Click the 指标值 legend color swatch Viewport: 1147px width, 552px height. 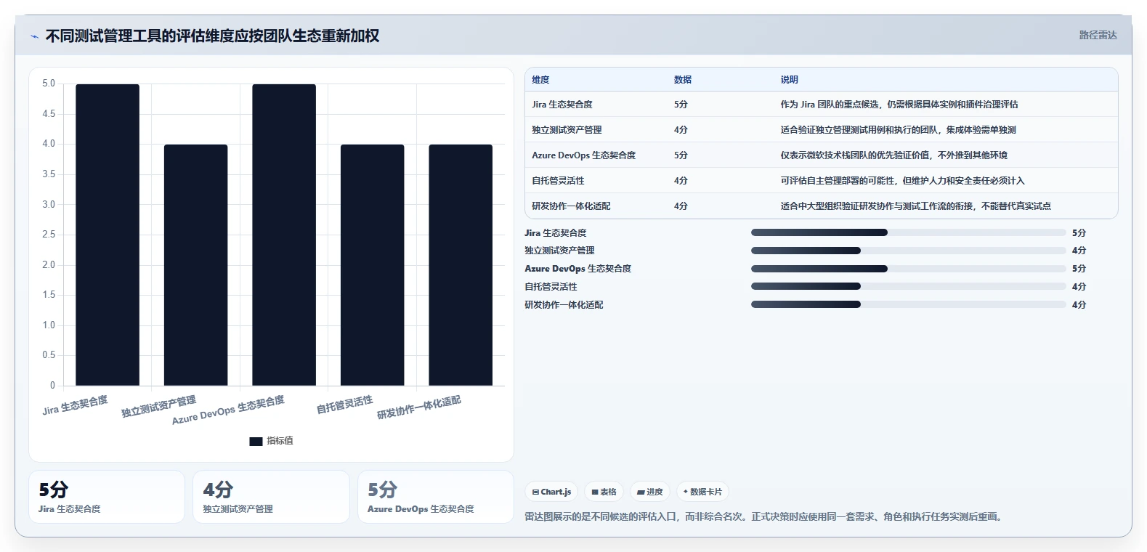point(256,441)
